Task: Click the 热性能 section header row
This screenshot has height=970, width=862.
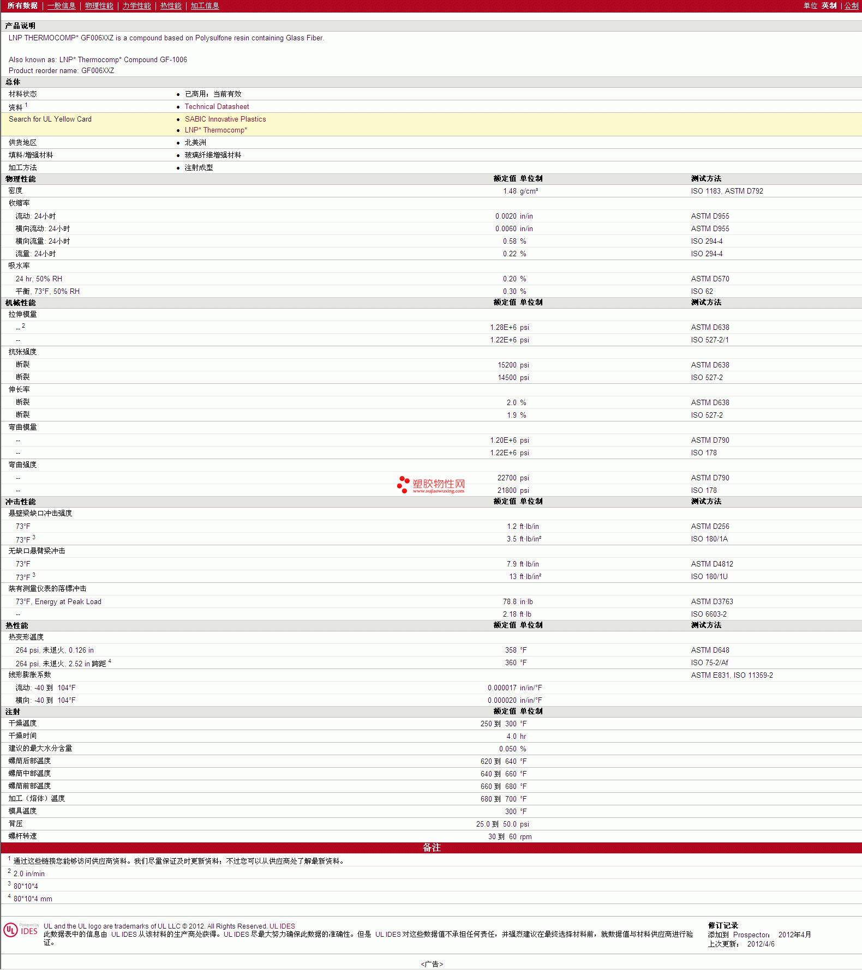Action: point(431,625)
